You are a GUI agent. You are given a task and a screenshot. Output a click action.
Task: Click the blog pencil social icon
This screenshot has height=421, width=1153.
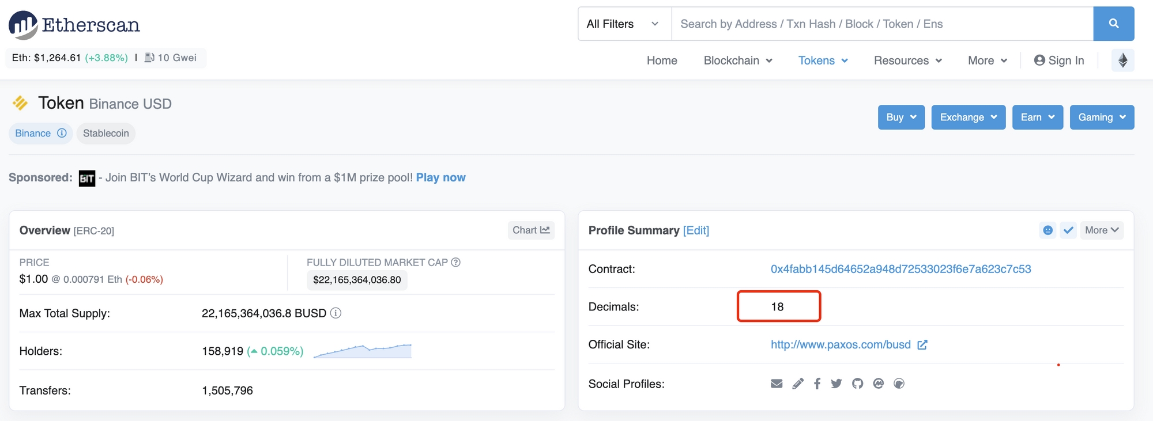797,384
